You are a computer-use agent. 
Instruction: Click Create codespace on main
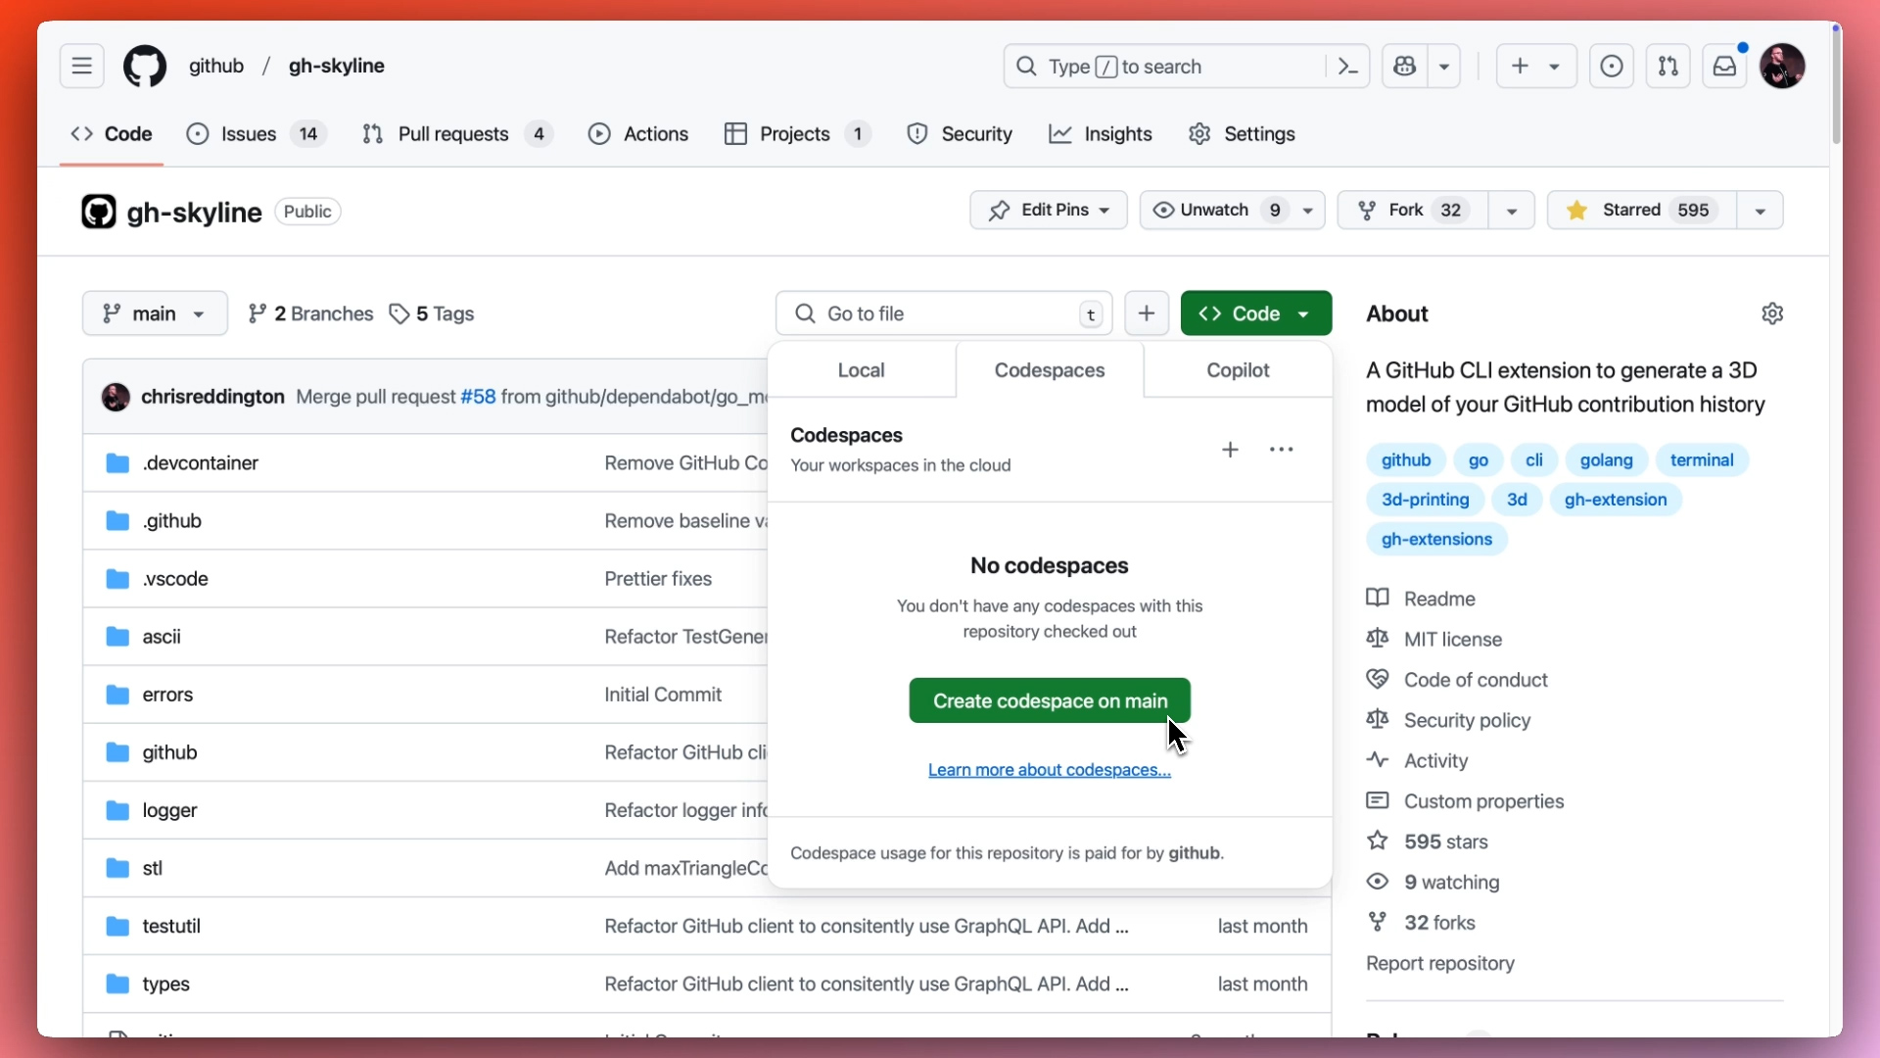[1049, 700]
